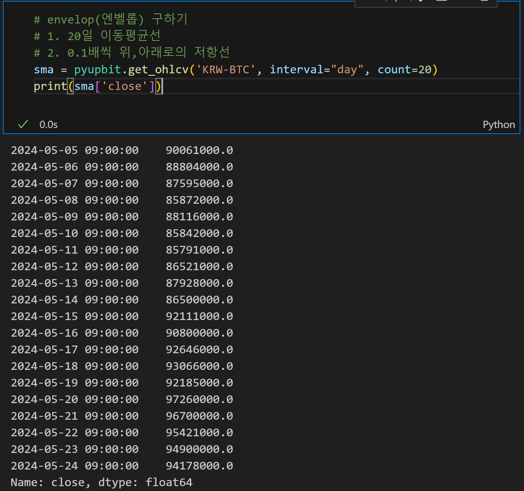Click the comment line '# envelop(엔벨롭) 구하기'
524x491 pixels.
110,19
